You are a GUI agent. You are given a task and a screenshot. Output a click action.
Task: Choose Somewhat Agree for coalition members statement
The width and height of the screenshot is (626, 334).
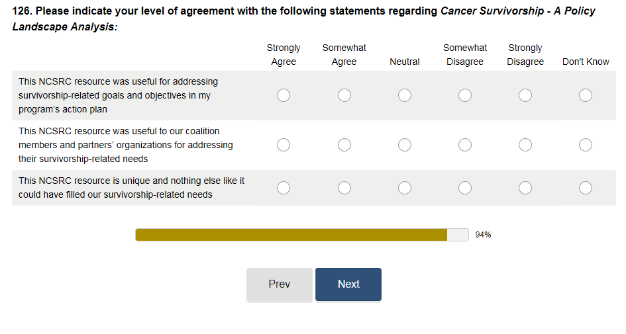344,145
